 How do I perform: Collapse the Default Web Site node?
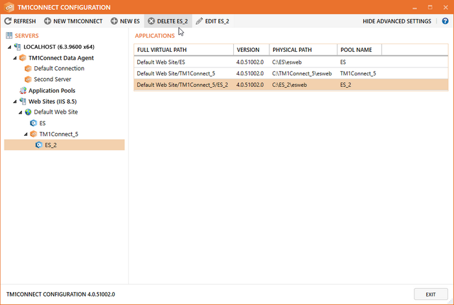tap(20, 112)
